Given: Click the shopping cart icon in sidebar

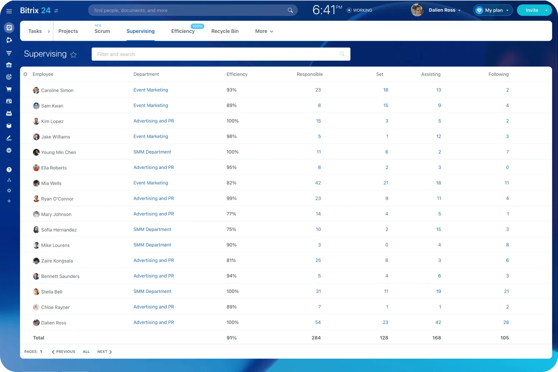Looking at the screenshot, I should 9,89.
